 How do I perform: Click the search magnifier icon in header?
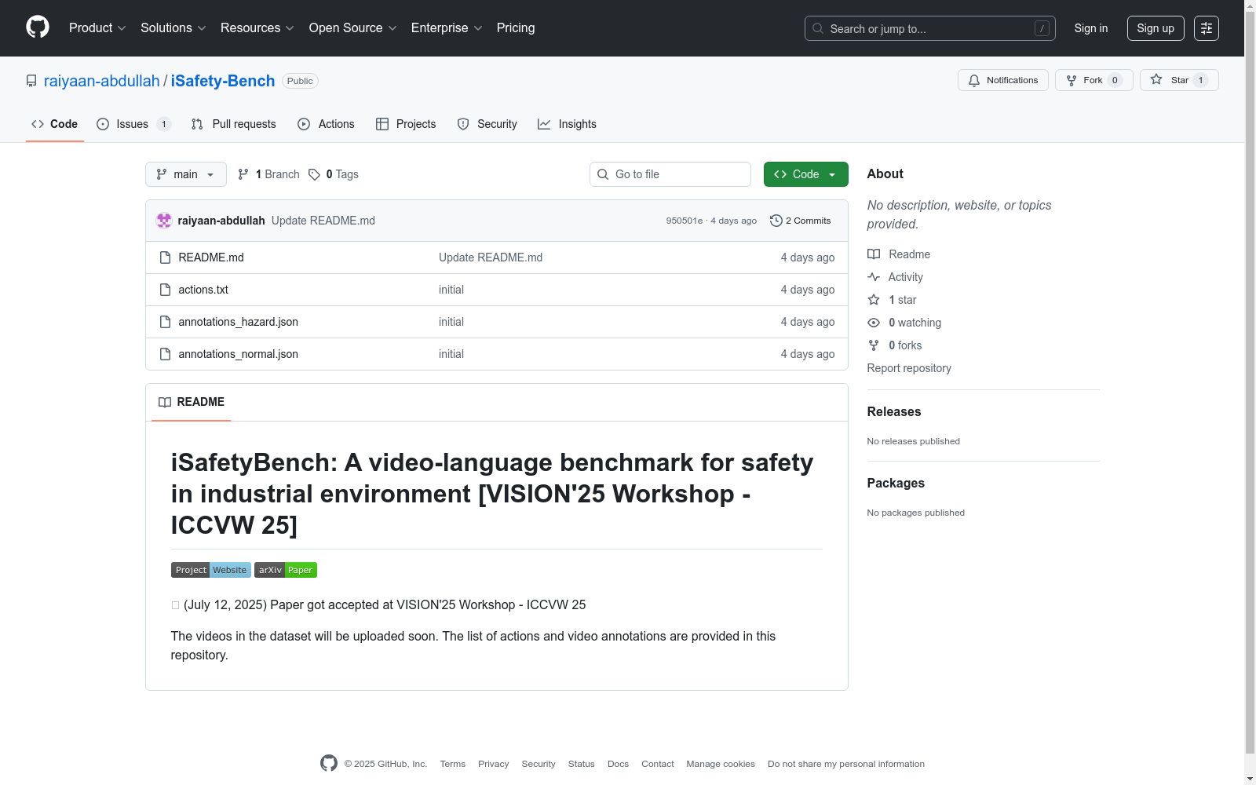point(818,28)
